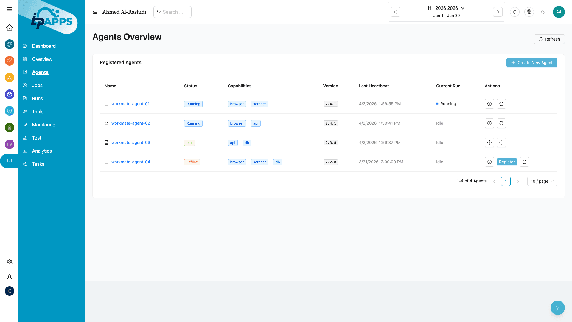Screen dimensions: 572x322
Task: Click the Search input field
Action: [172, 12]
